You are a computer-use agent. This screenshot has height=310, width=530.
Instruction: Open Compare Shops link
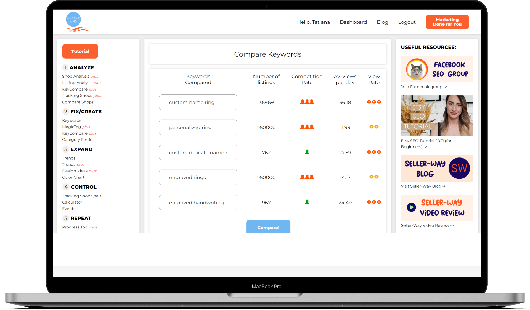tap(78, 102)
